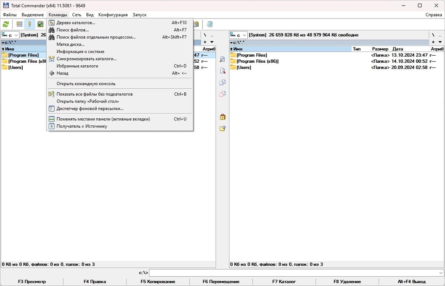Click F6 Перемещение button
This screenshot has width=445, height=286.
[221, 282]
